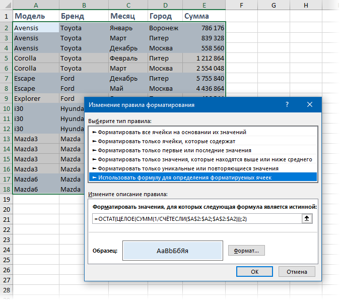Open the Формат... button
Image resolution: width=340 pixels, height=300 pixels.
(x=246, y=251)
